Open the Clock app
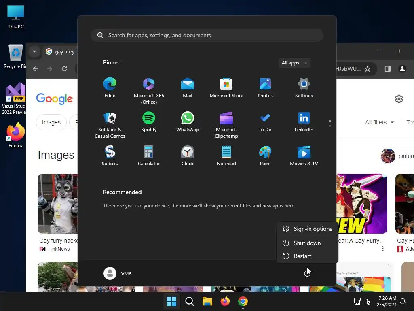This screenshot has height=311, width=414. click(x=188, y=156)
